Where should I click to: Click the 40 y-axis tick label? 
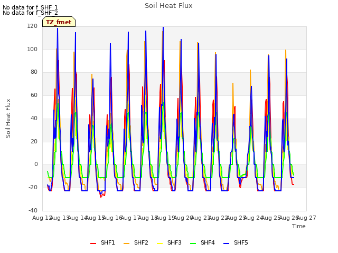(x=34, y=118)
